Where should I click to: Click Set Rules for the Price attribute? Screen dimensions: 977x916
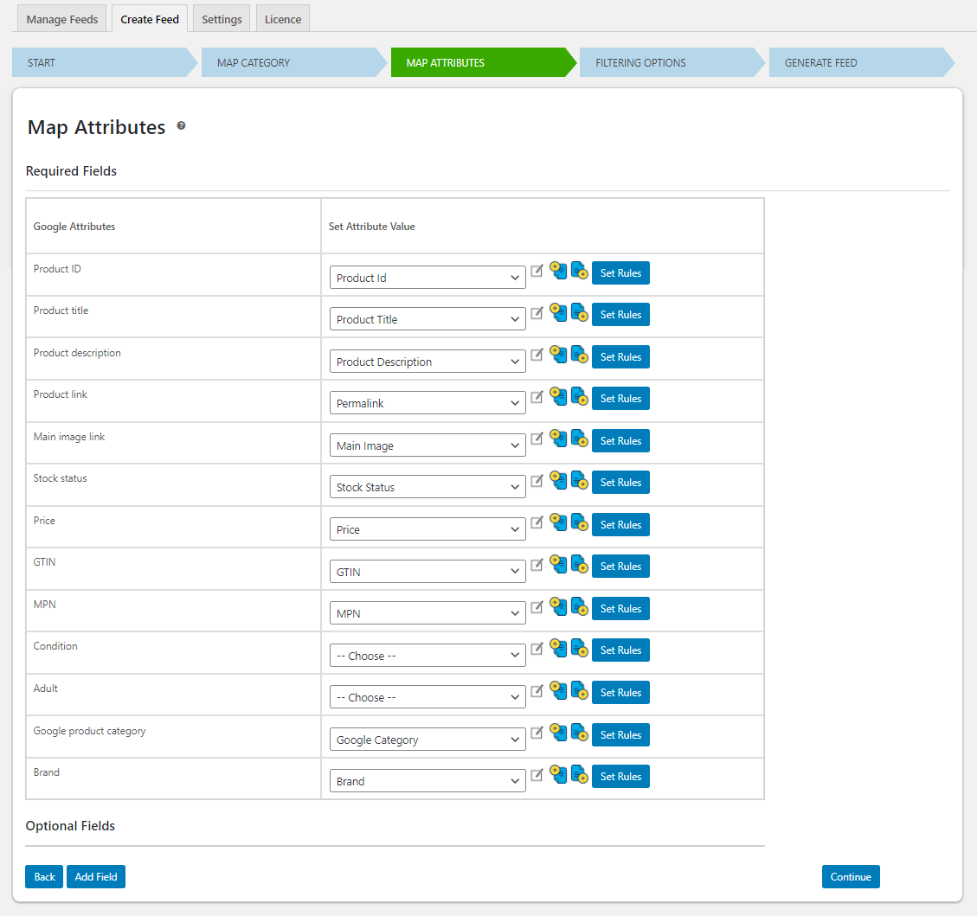[x=620, y=524]
